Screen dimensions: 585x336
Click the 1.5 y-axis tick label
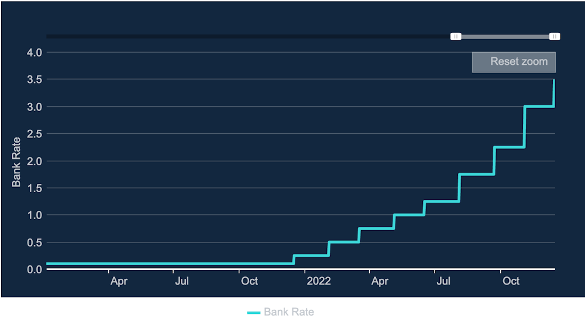pyautogui.click(x=35, y=188)
